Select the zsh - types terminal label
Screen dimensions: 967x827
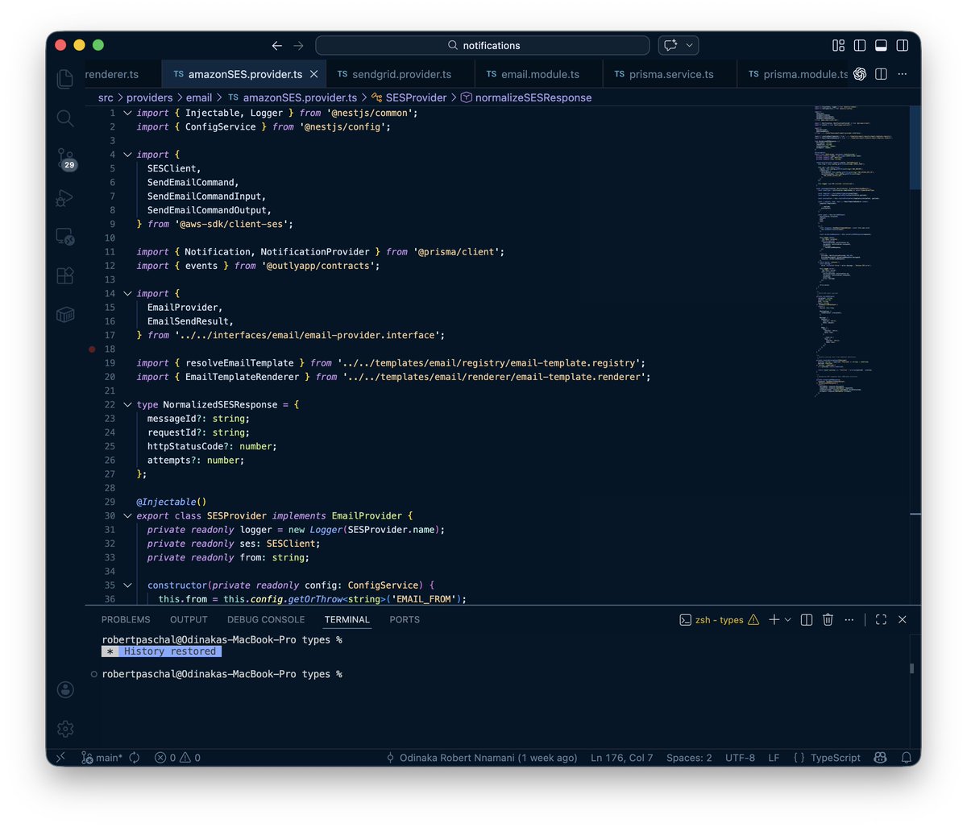pyautogui.click(x=719, y=620)
